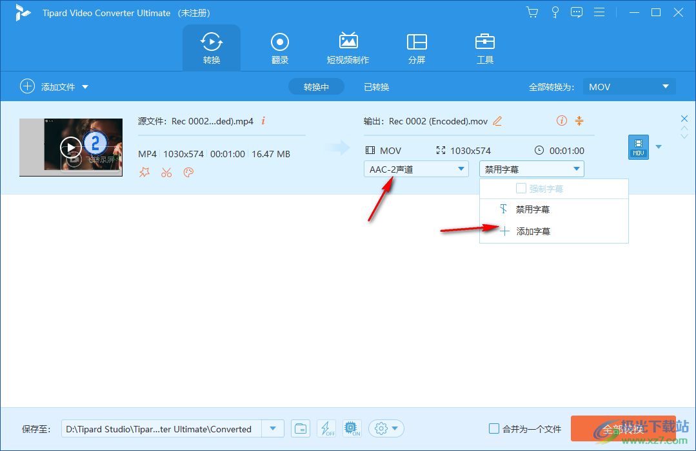Screen dimensions: 696x451
Task: Open the output folder icon near 保存至
Action: [301, 428]
